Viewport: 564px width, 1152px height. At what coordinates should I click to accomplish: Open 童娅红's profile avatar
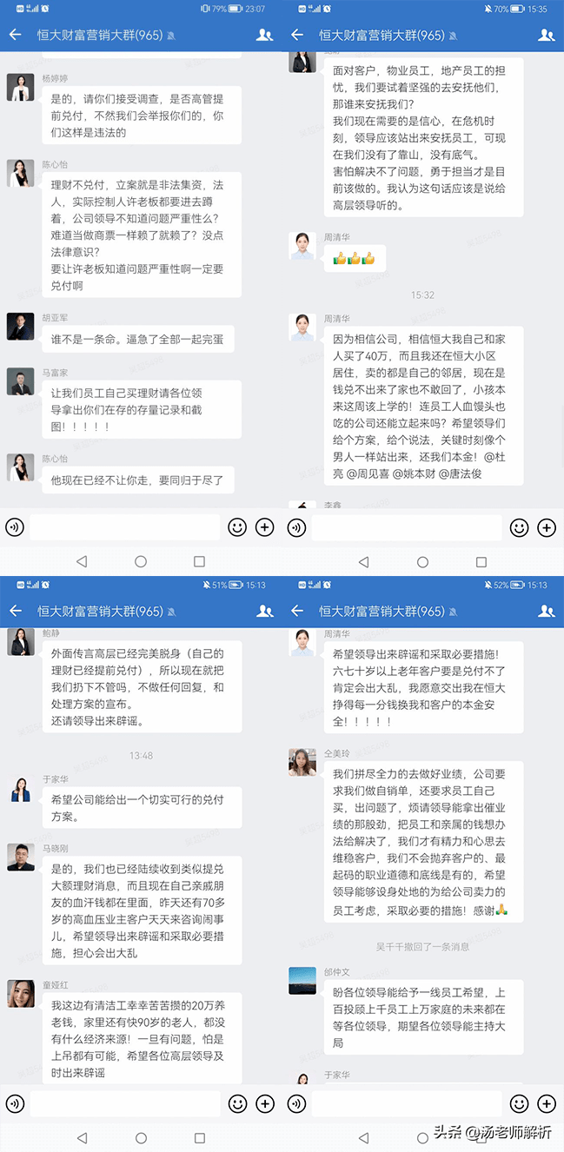click(x=21, y=993)
